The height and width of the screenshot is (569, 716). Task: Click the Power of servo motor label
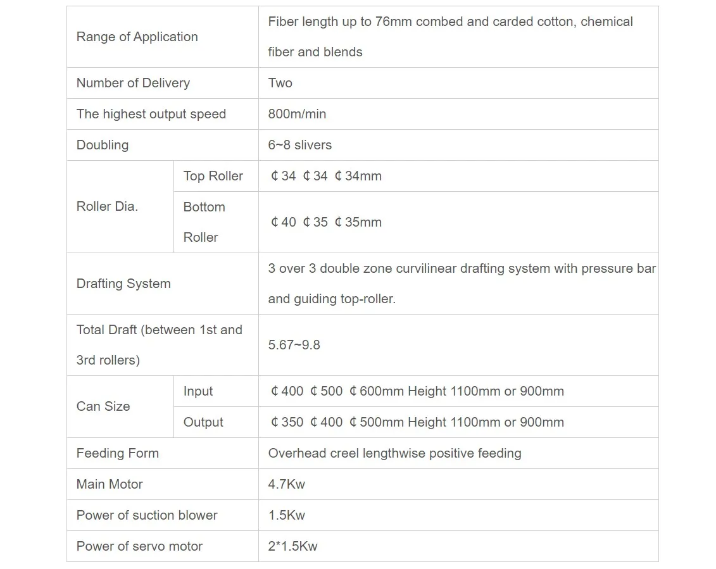[x=139, y=546]
